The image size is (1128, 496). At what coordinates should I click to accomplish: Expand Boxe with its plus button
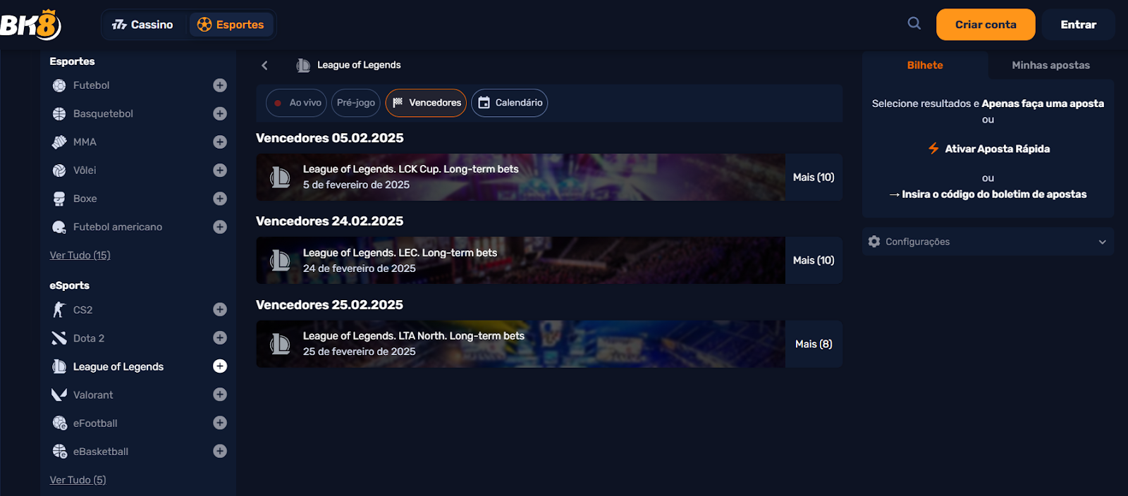click(x=220, y=199)
